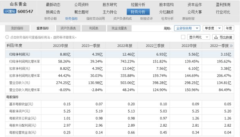This screenshot has width=240, height=137.
Task: Open 每股未分配利润(元) indicator details
Action: (x=23, y=125)
